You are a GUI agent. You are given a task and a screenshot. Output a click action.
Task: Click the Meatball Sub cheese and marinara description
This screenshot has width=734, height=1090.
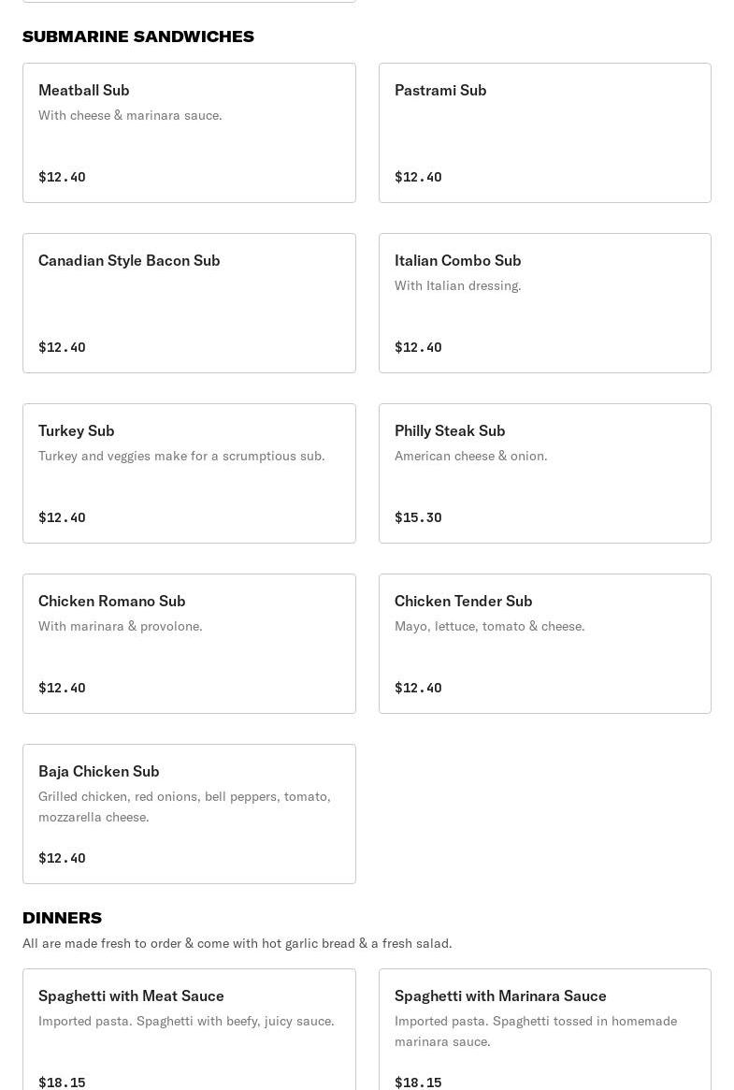tap(130, 115)
